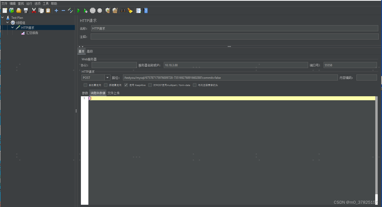Switch to the 高级 tab

click(x=90, y=51)
